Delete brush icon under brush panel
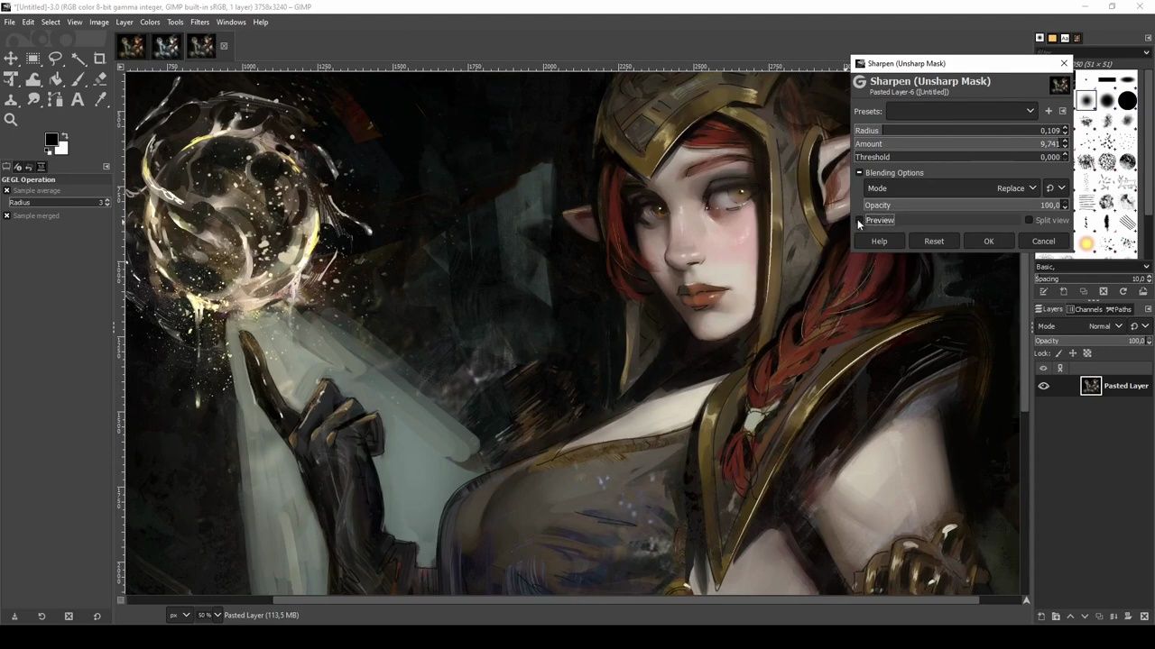The image size is (1155, 649). pos(1104,291)
